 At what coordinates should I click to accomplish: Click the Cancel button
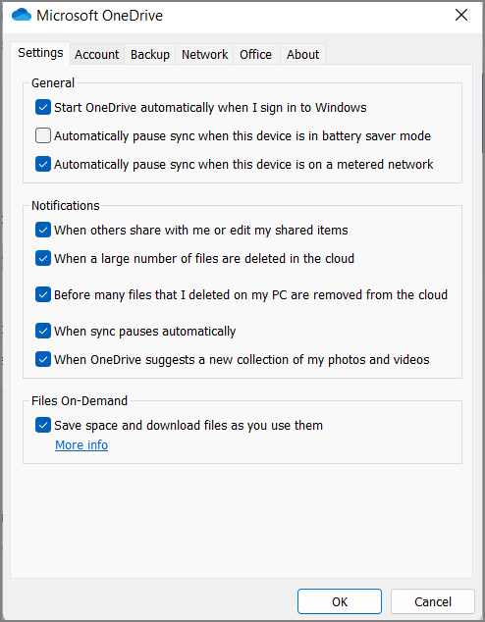[433, 601]
